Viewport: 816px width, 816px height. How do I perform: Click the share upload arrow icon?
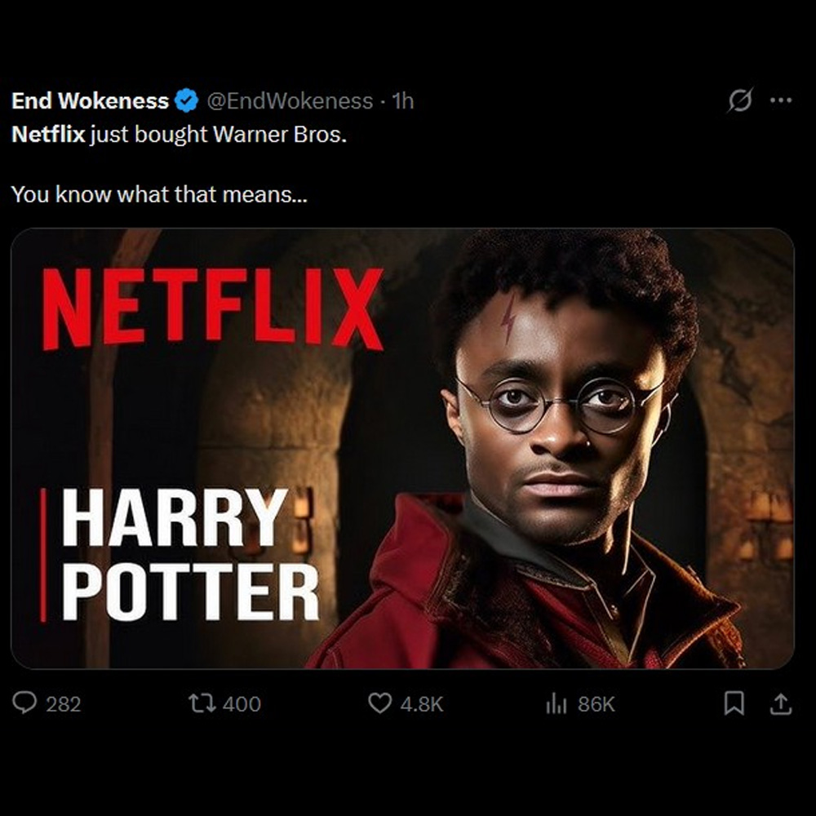click(x=781, y=703)
